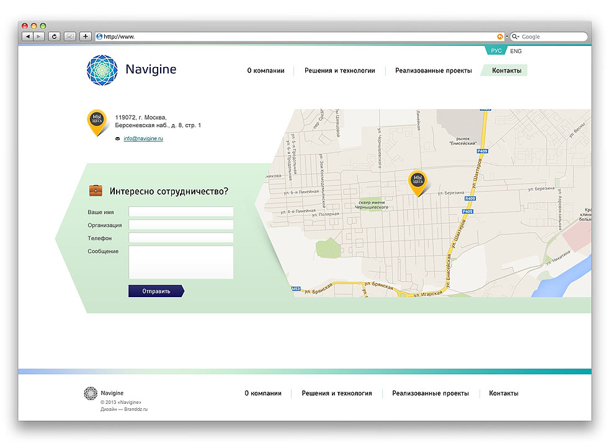Click the 'Сообщение' message text area
Screen dimensions: 608x443
(181, 262)
